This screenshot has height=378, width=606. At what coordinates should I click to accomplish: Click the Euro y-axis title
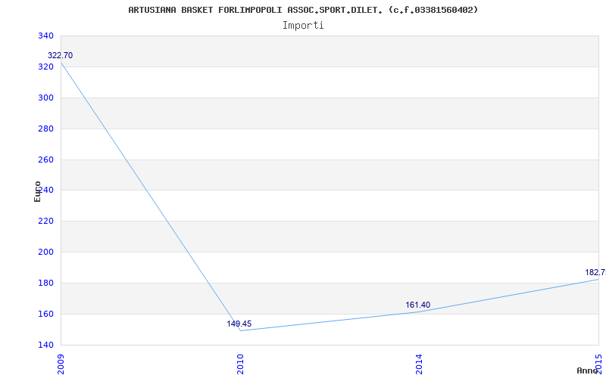click(37, 191)
